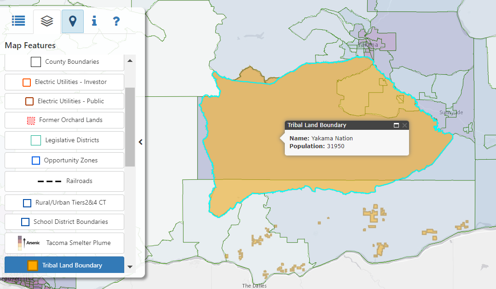The image size is (496, 289).
Task: Click the scrollbar down arrow in the panel
Action: click(130, 268)
